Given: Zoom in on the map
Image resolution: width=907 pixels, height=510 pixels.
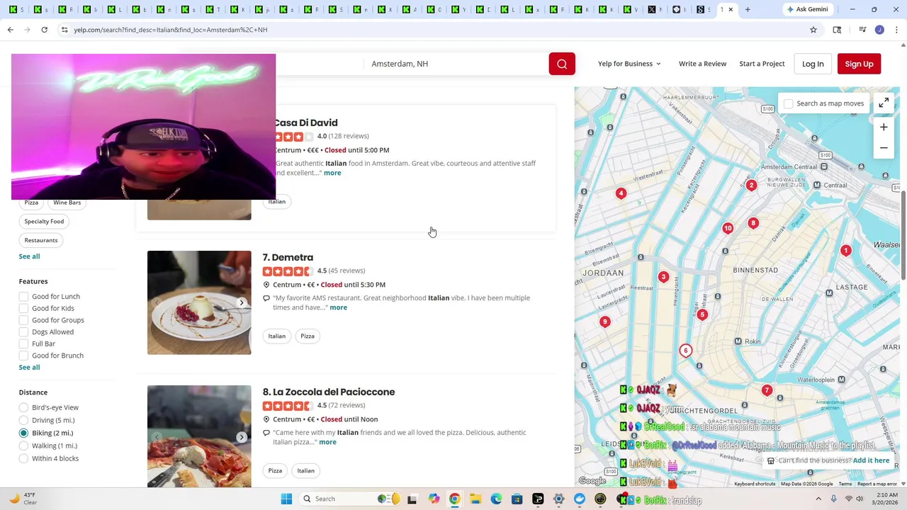Looking at the screenshot, I should tap(884, 127).
